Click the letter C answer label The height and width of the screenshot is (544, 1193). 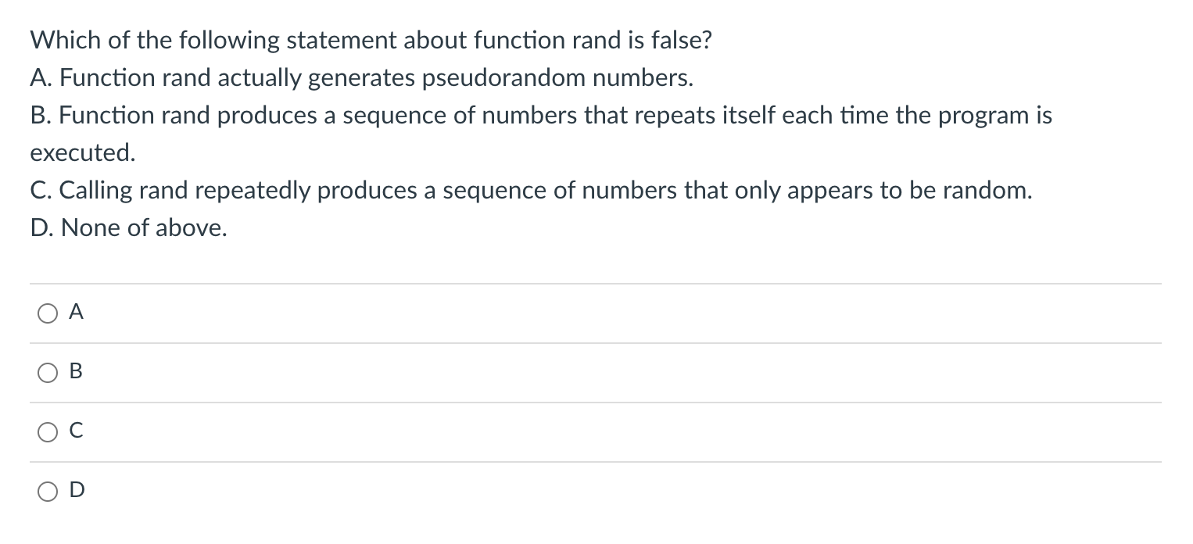[x=76, y=431]
